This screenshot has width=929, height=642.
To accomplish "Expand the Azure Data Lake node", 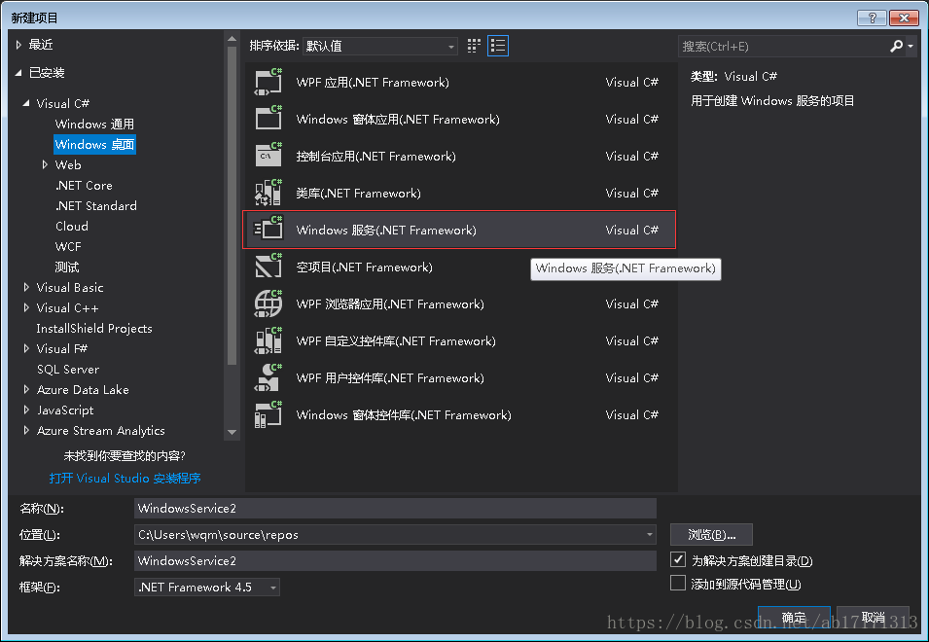I will tap(26, 389).
